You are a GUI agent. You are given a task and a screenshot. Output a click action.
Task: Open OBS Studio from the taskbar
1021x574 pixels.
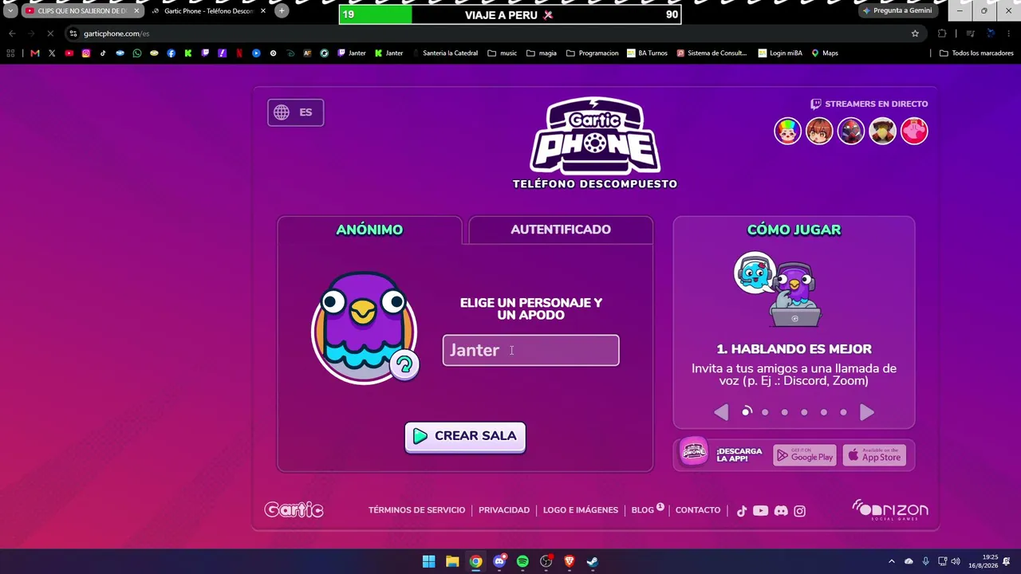coord(546,561)
